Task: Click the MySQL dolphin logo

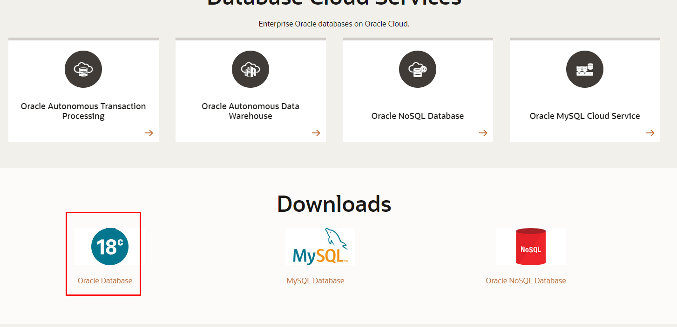Action: coord(320,247)
